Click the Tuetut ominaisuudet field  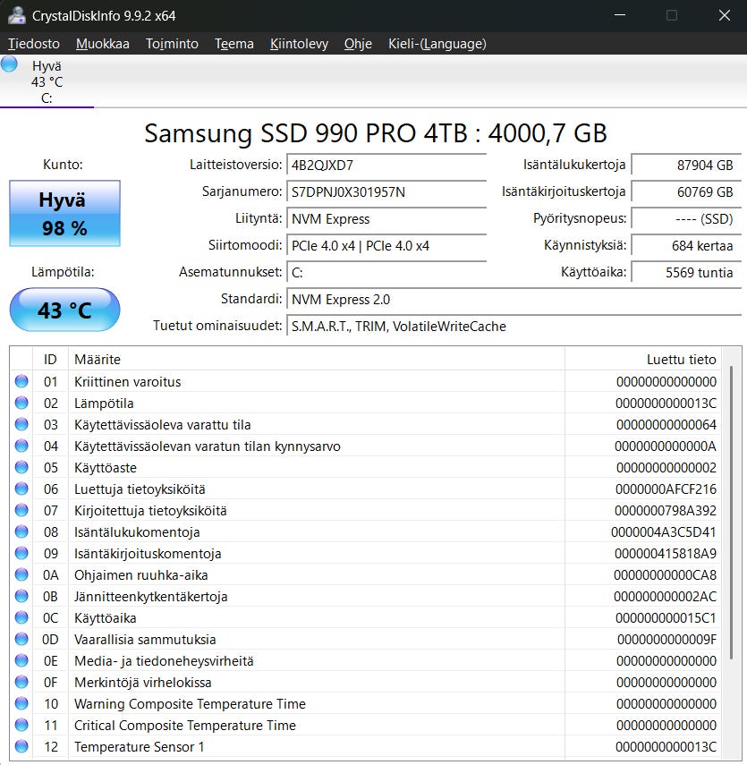pos(514,326)
